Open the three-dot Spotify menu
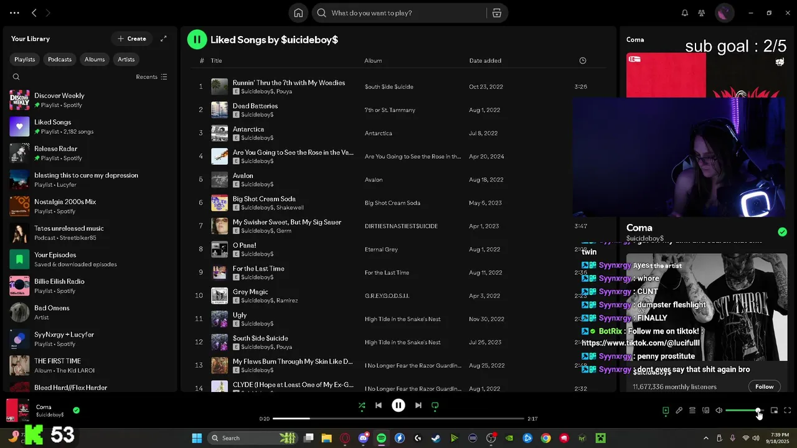Viewport: 797px width, 448px height. [x=14, y=13]
